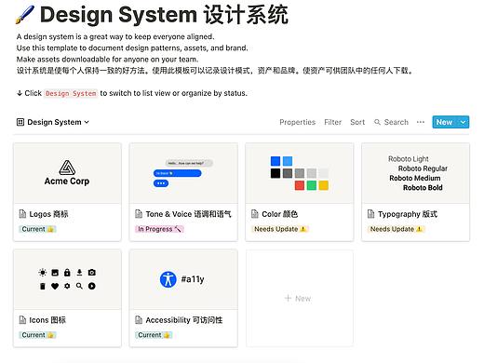Click the #a11y text in the Accessibility card
Viewport: 484px width, 363px height.
193,279
